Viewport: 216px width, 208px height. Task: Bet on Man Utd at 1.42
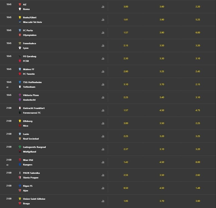[126, 162]
